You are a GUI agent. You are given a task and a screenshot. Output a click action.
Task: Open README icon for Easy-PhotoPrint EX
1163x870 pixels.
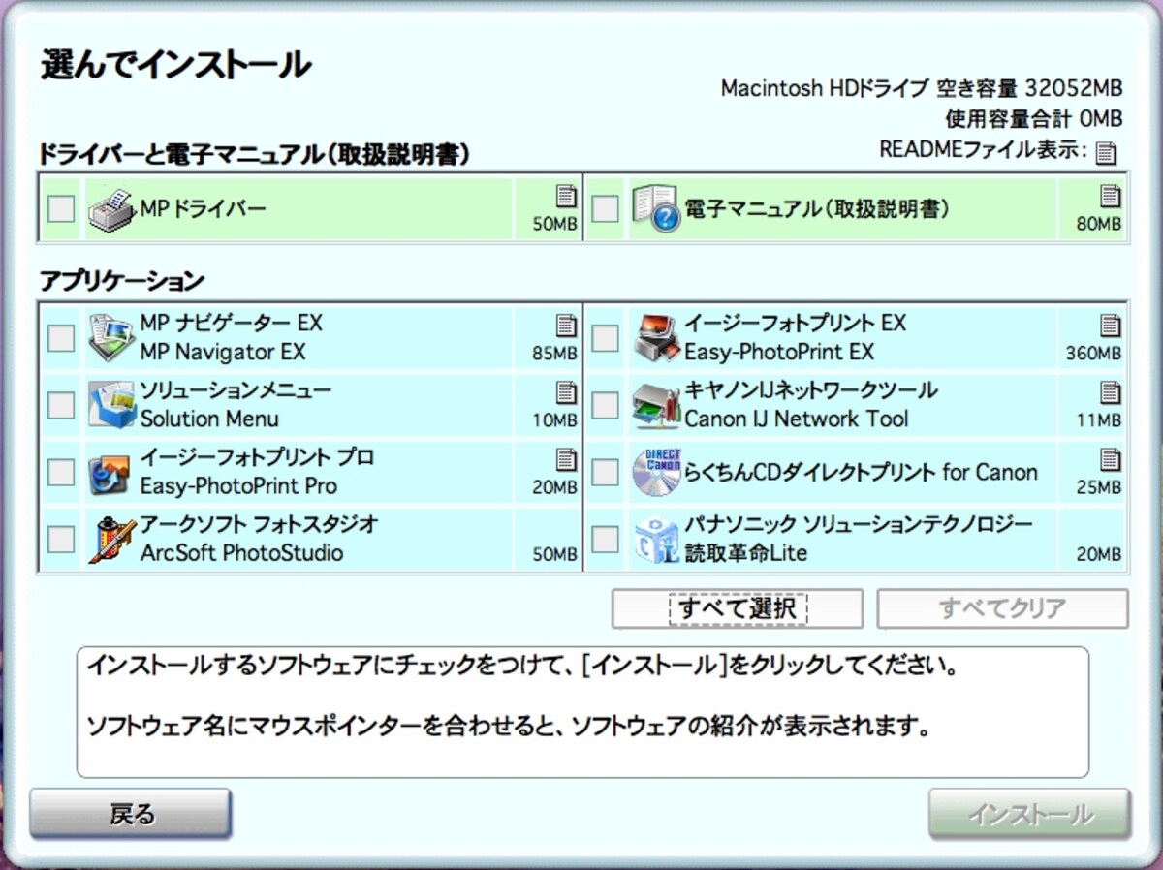[x=1110, y=325]
